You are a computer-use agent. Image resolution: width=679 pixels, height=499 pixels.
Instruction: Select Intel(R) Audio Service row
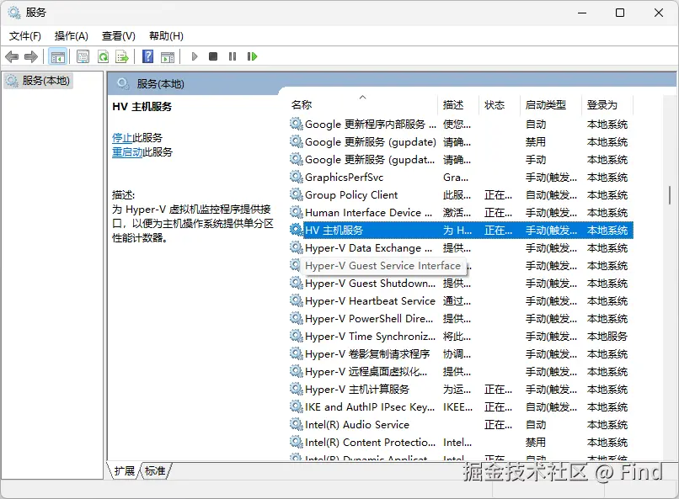461,425
